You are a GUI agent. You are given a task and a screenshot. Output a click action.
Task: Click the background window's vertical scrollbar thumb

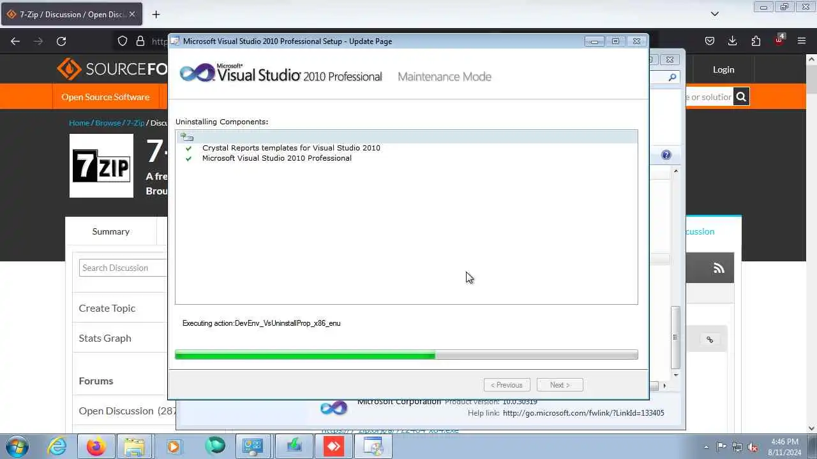pos(675,338)
